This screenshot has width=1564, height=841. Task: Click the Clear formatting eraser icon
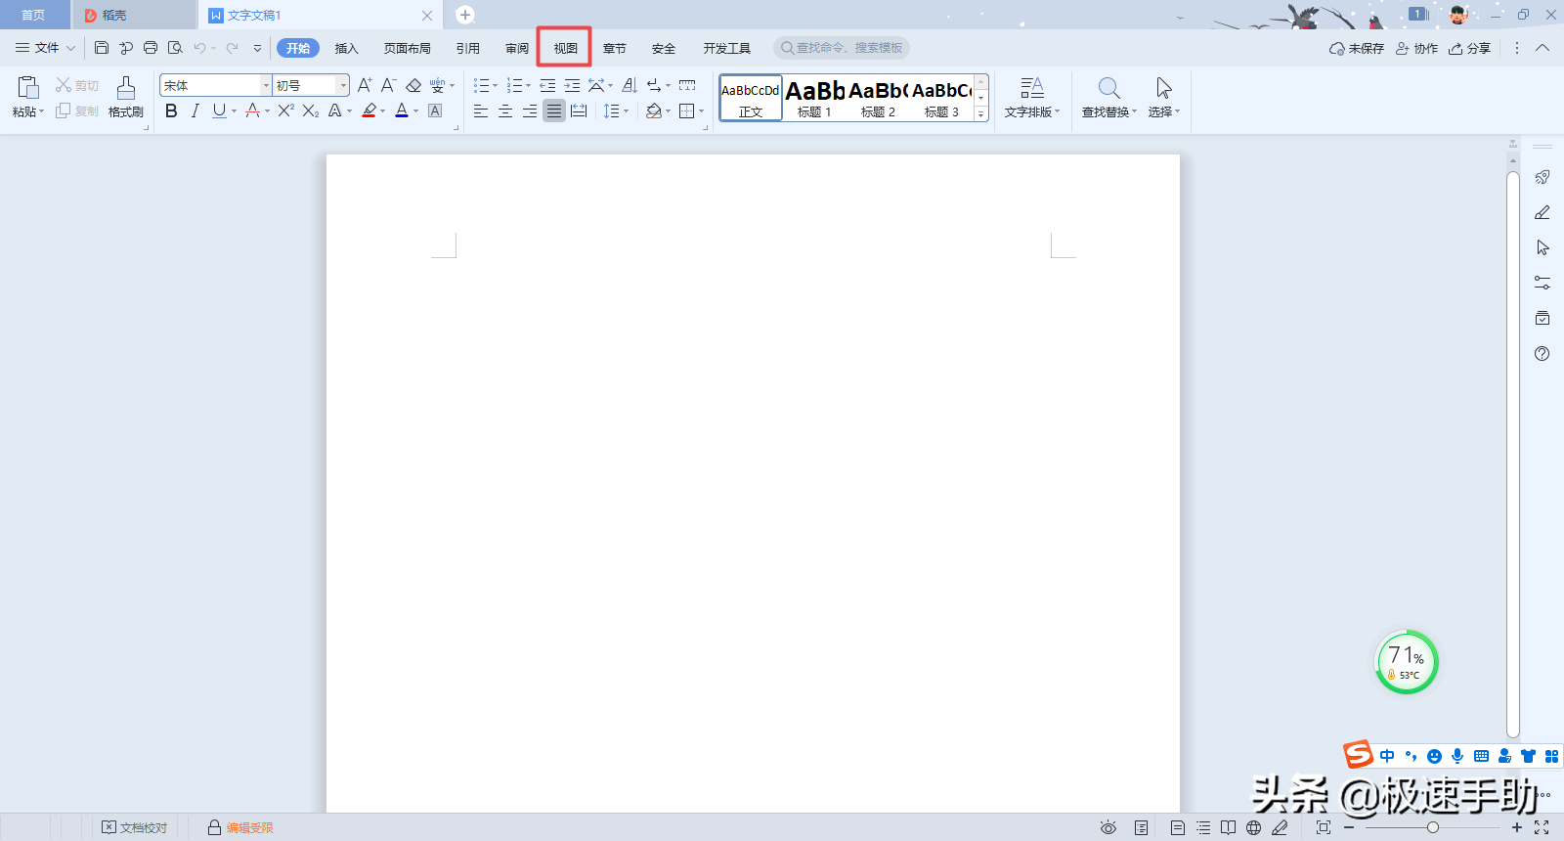point(413,85)
